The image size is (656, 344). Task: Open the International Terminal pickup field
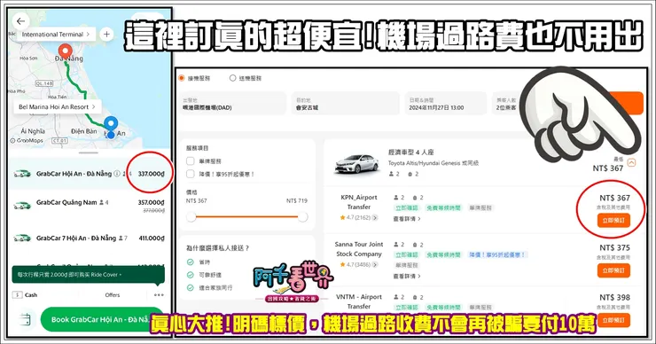pos(56,35)
